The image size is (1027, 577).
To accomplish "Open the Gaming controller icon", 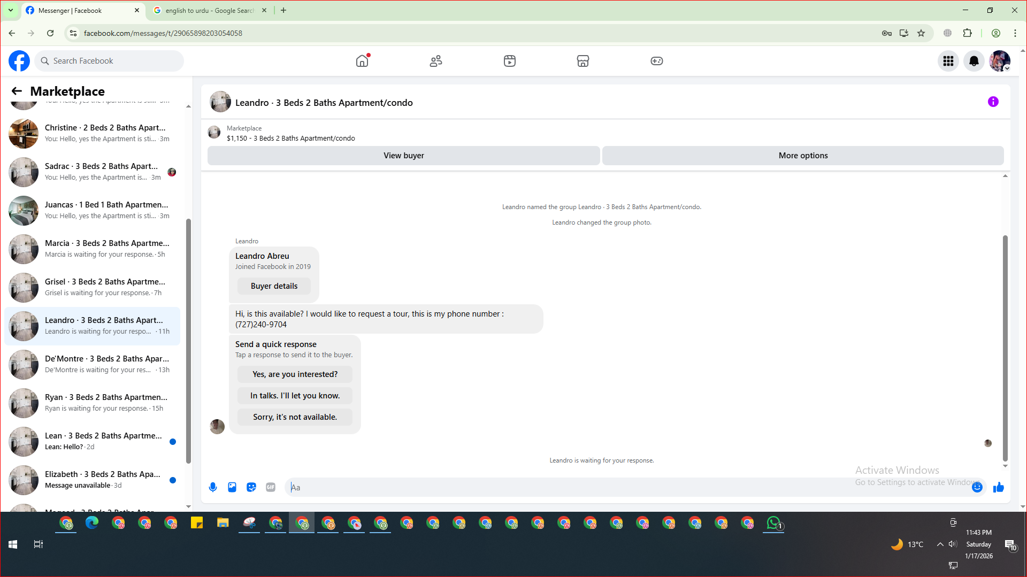I will pos(657,61).
